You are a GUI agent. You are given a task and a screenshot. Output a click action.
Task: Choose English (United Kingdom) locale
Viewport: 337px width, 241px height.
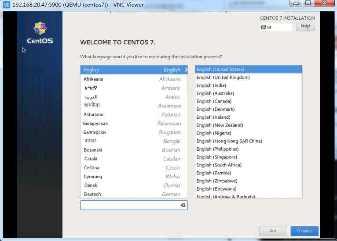(249, 78)
